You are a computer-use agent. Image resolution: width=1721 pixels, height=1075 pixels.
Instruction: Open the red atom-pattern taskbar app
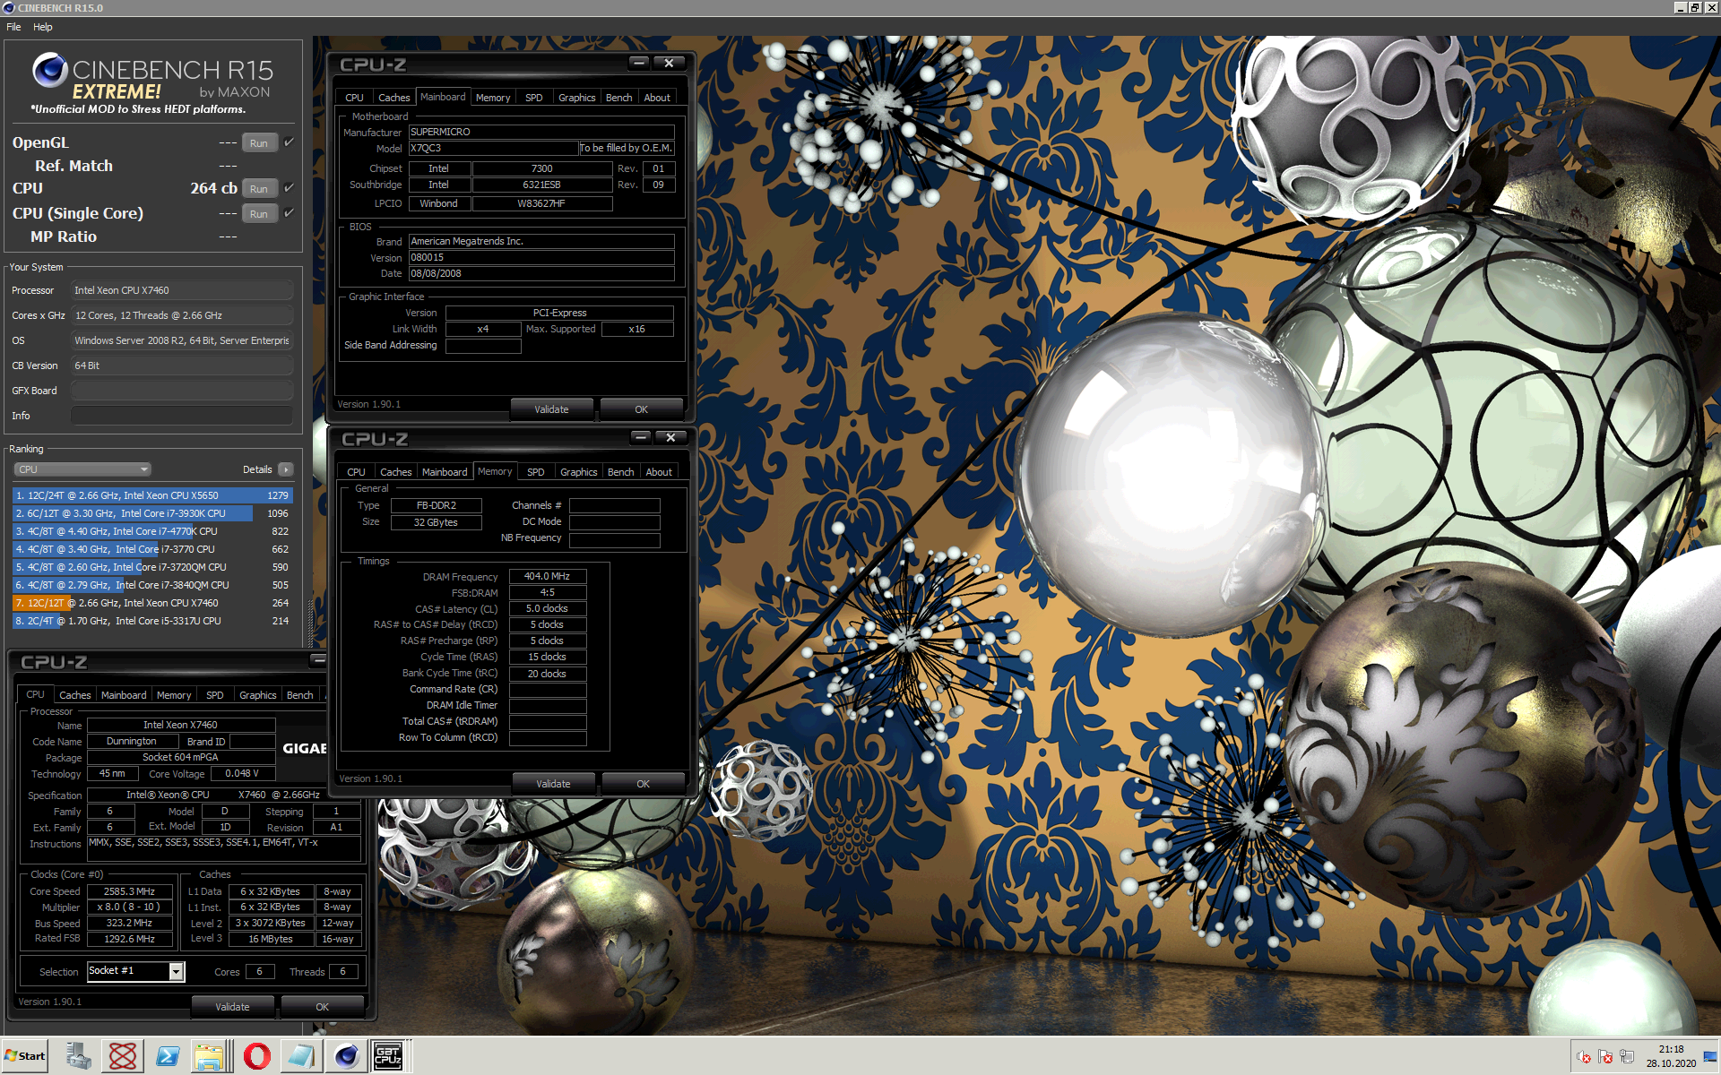pos(123,1056)
